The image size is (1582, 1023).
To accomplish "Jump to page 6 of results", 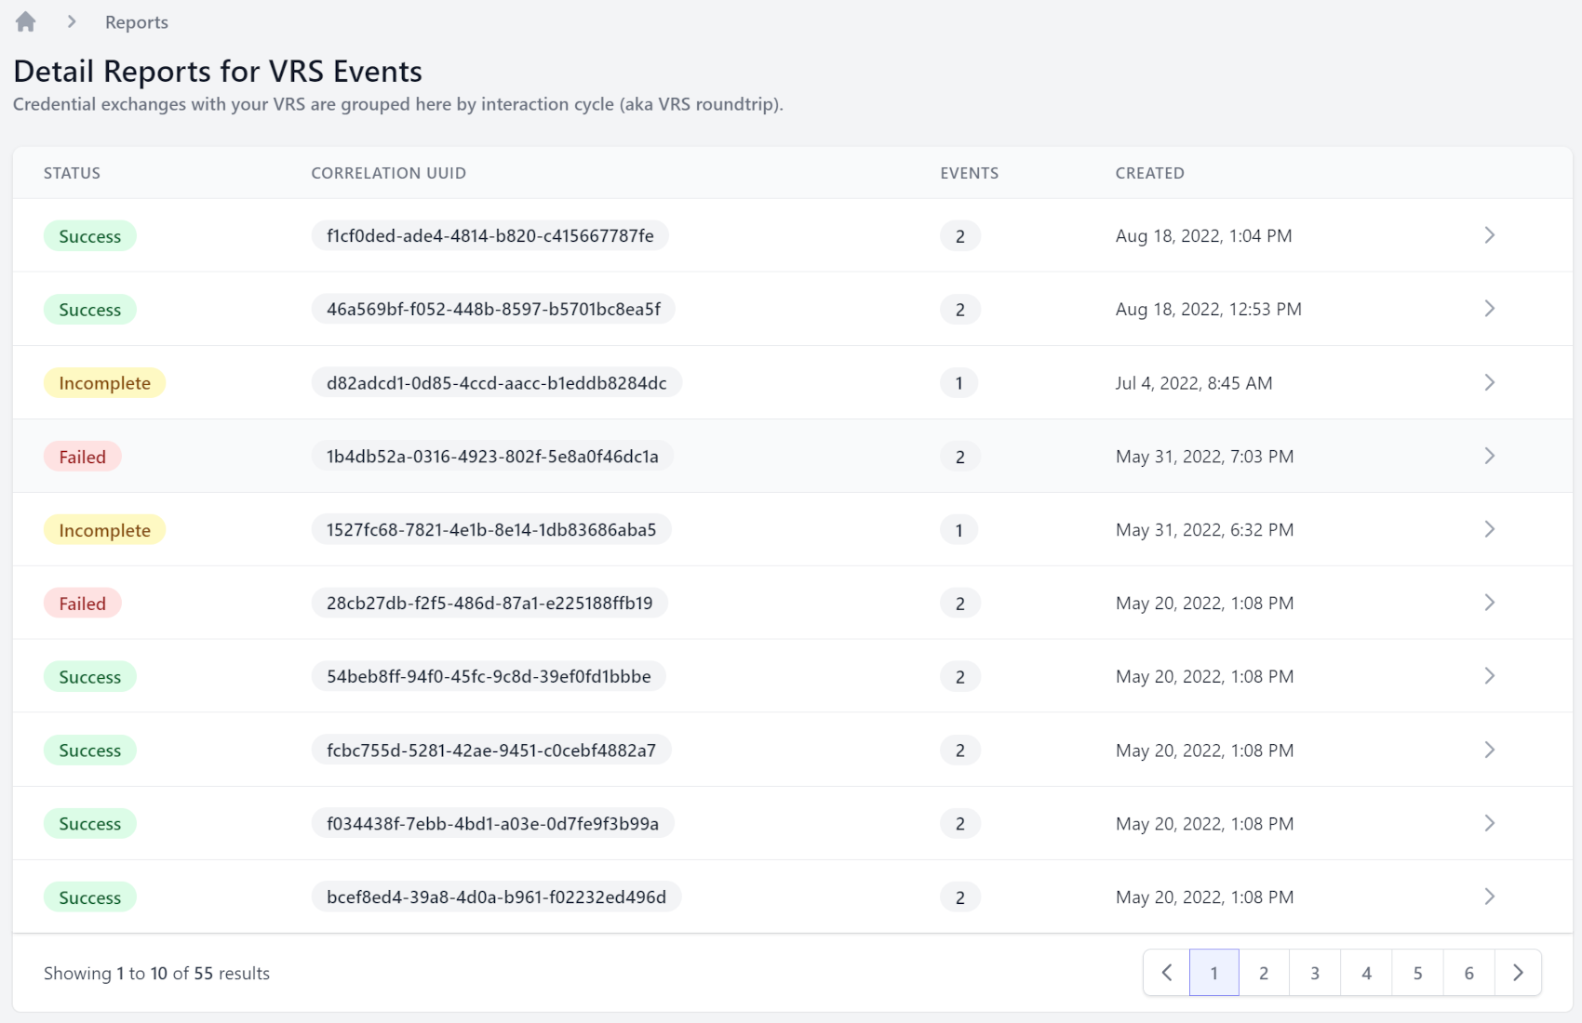I will pos(1468,973).
